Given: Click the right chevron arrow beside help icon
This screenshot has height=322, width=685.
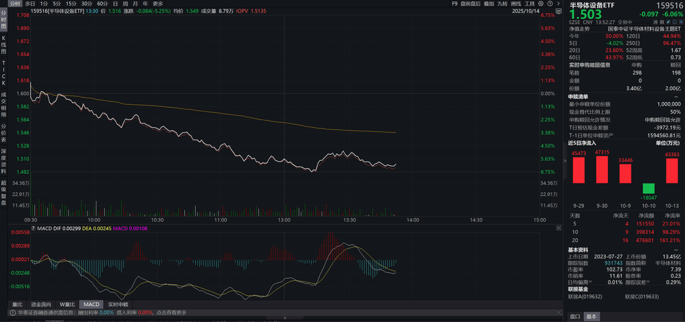Looking at the screenshot, I should (x=558, y=3).
